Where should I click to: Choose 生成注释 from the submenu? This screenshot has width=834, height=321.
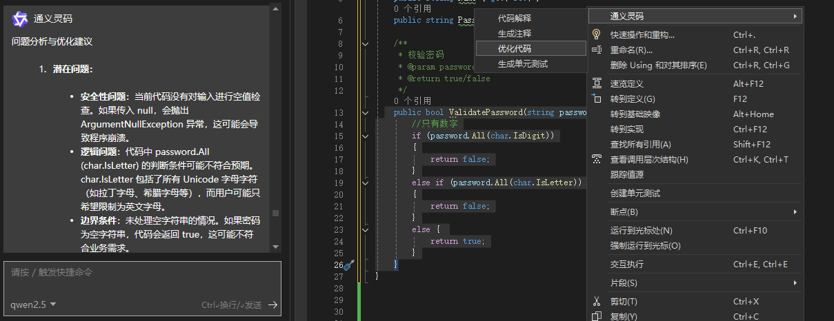tap(531, 33)
